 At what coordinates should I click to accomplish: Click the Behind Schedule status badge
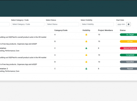[129, 48]
